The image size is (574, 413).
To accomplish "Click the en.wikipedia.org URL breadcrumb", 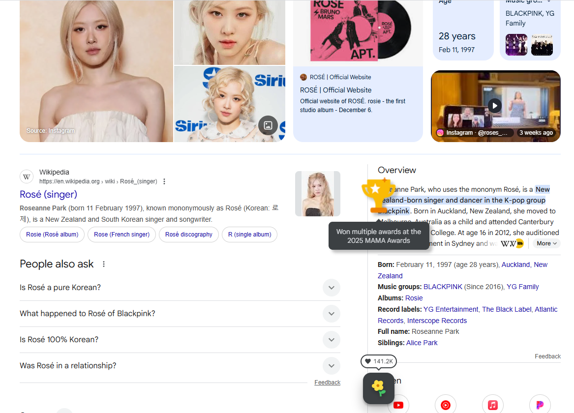I will pos(98,181).
